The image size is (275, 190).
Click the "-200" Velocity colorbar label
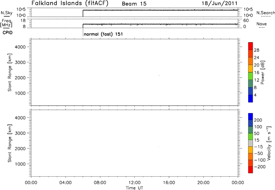tap(260, 167)
